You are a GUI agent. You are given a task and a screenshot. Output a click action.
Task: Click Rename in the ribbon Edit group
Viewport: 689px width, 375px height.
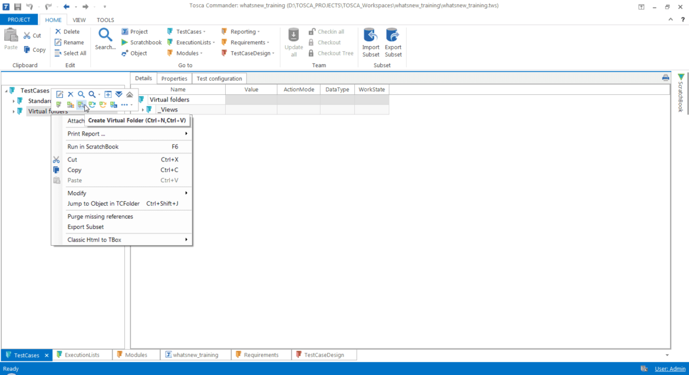69,42
